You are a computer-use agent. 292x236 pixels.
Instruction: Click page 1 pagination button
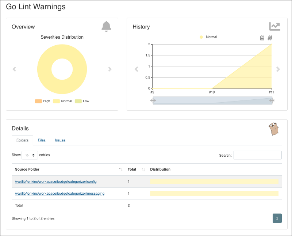(277, 218)
